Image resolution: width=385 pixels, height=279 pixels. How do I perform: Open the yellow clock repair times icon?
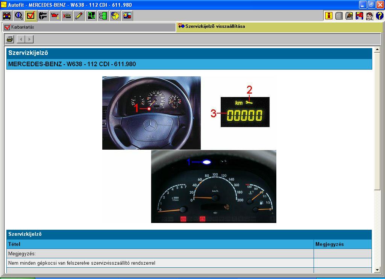[x=115, y=16]
